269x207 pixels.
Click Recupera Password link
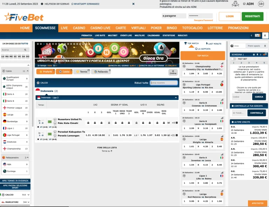tap(203, 20)
